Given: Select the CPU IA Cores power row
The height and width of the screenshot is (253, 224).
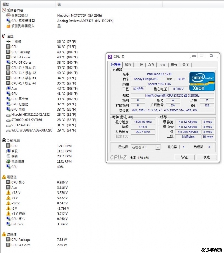Looking at the screenshot, I should [37, 245].
